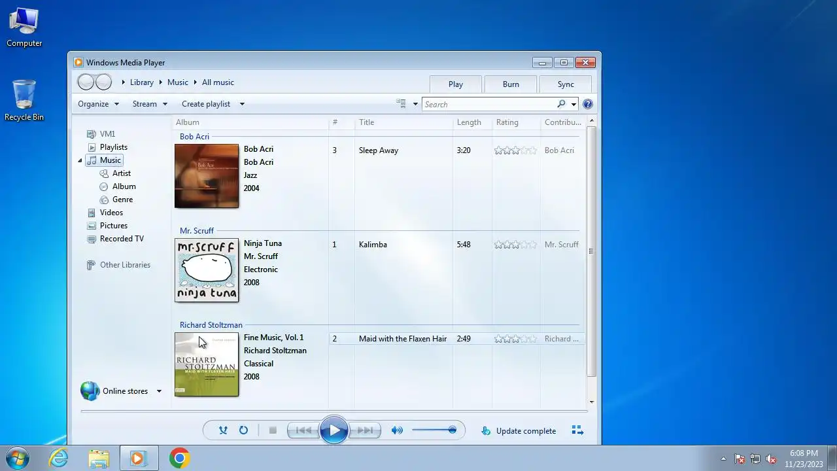Expand the Online stores dropdown arrow
The height and width of the screenshot is (471, 837).
pyautogui.click(x=158, y=391)
